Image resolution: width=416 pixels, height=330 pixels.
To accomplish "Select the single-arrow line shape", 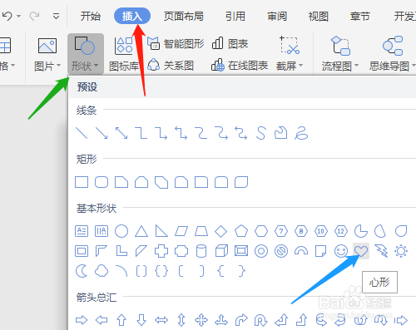I will [x=102, y=133].
